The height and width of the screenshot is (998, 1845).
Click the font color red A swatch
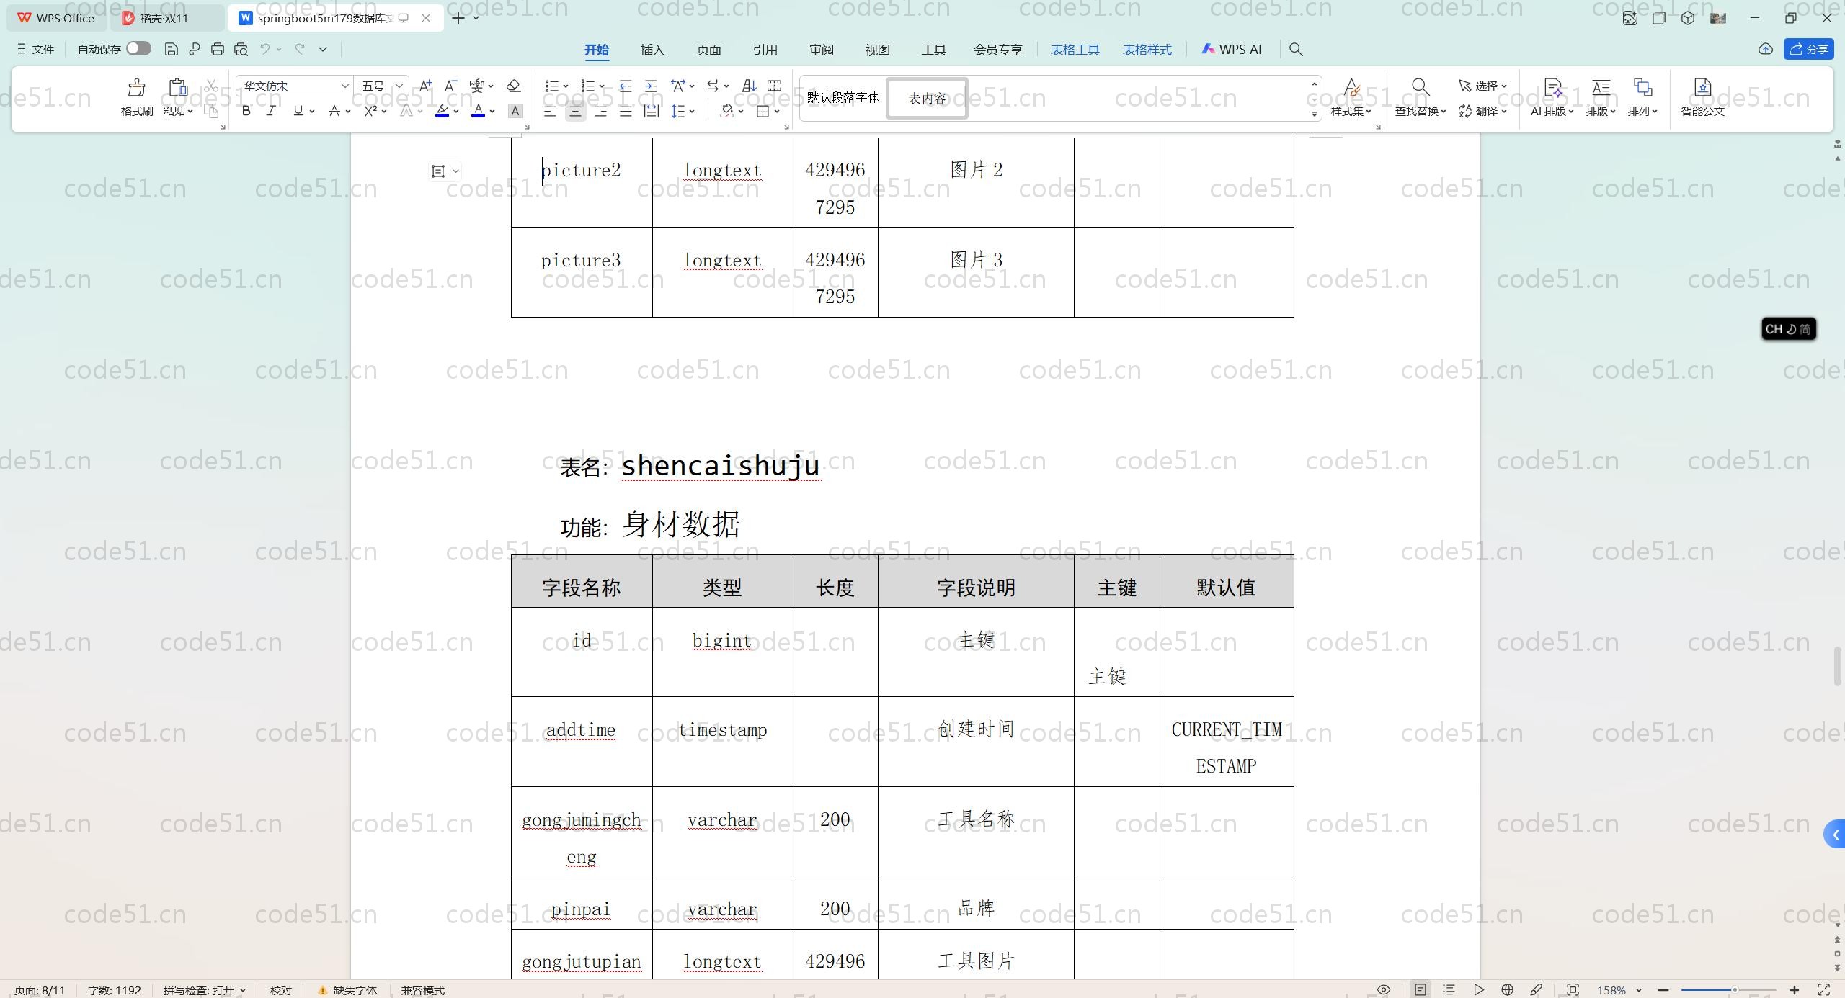(478, 111)
